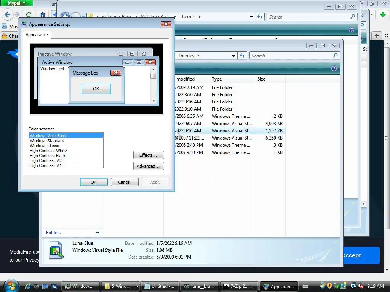Launch Internet Explorer from Quick Launch

27,286
